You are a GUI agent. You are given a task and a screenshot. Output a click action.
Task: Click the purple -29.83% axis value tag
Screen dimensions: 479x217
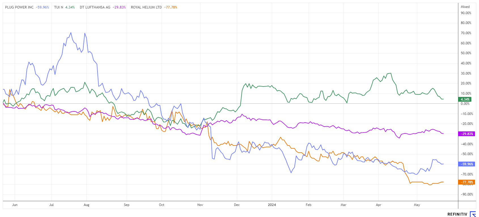[466, 134]
